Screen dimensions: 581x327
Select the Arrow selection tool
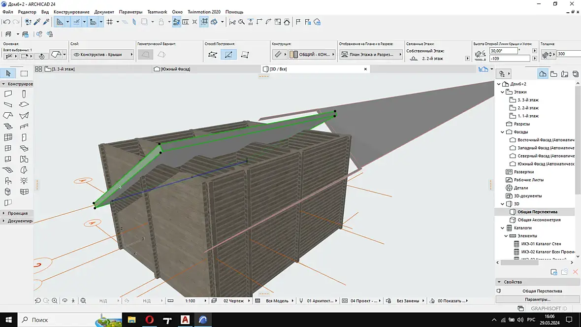click(x=8, y=74)
